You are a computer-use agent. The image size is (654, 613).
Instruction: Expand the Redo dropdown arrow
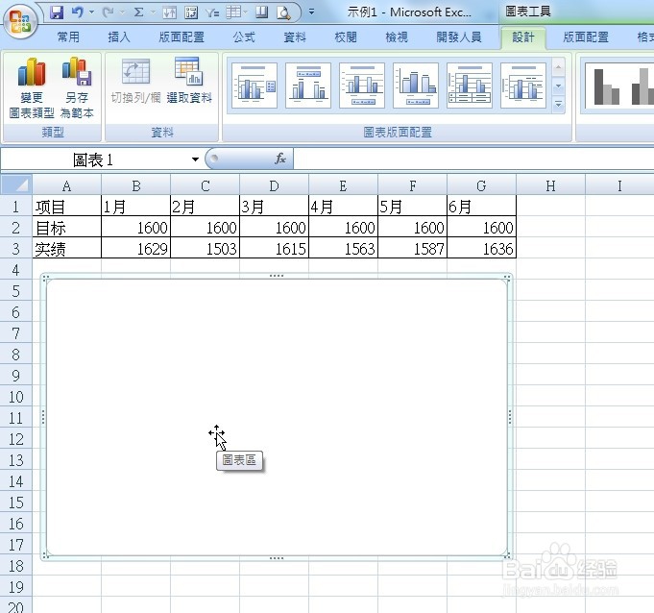point(122,12)
